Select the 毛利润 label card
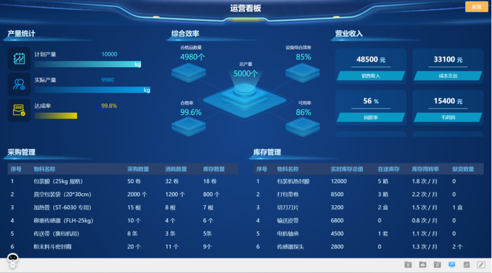This screenshot has width=492, height=273. (448, 118)
